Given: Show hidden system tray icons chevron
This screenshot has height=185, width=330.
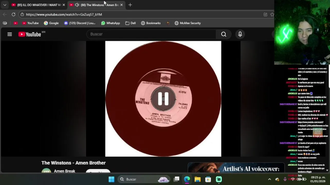Looking at the screenshot, I should pyautogui.click(x=269, y=179).
